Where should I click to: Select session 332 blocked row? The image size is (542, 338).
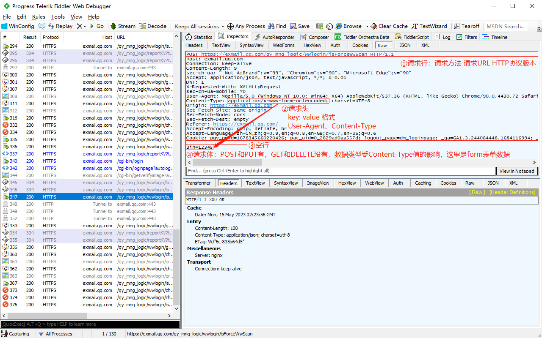point(86,125)
